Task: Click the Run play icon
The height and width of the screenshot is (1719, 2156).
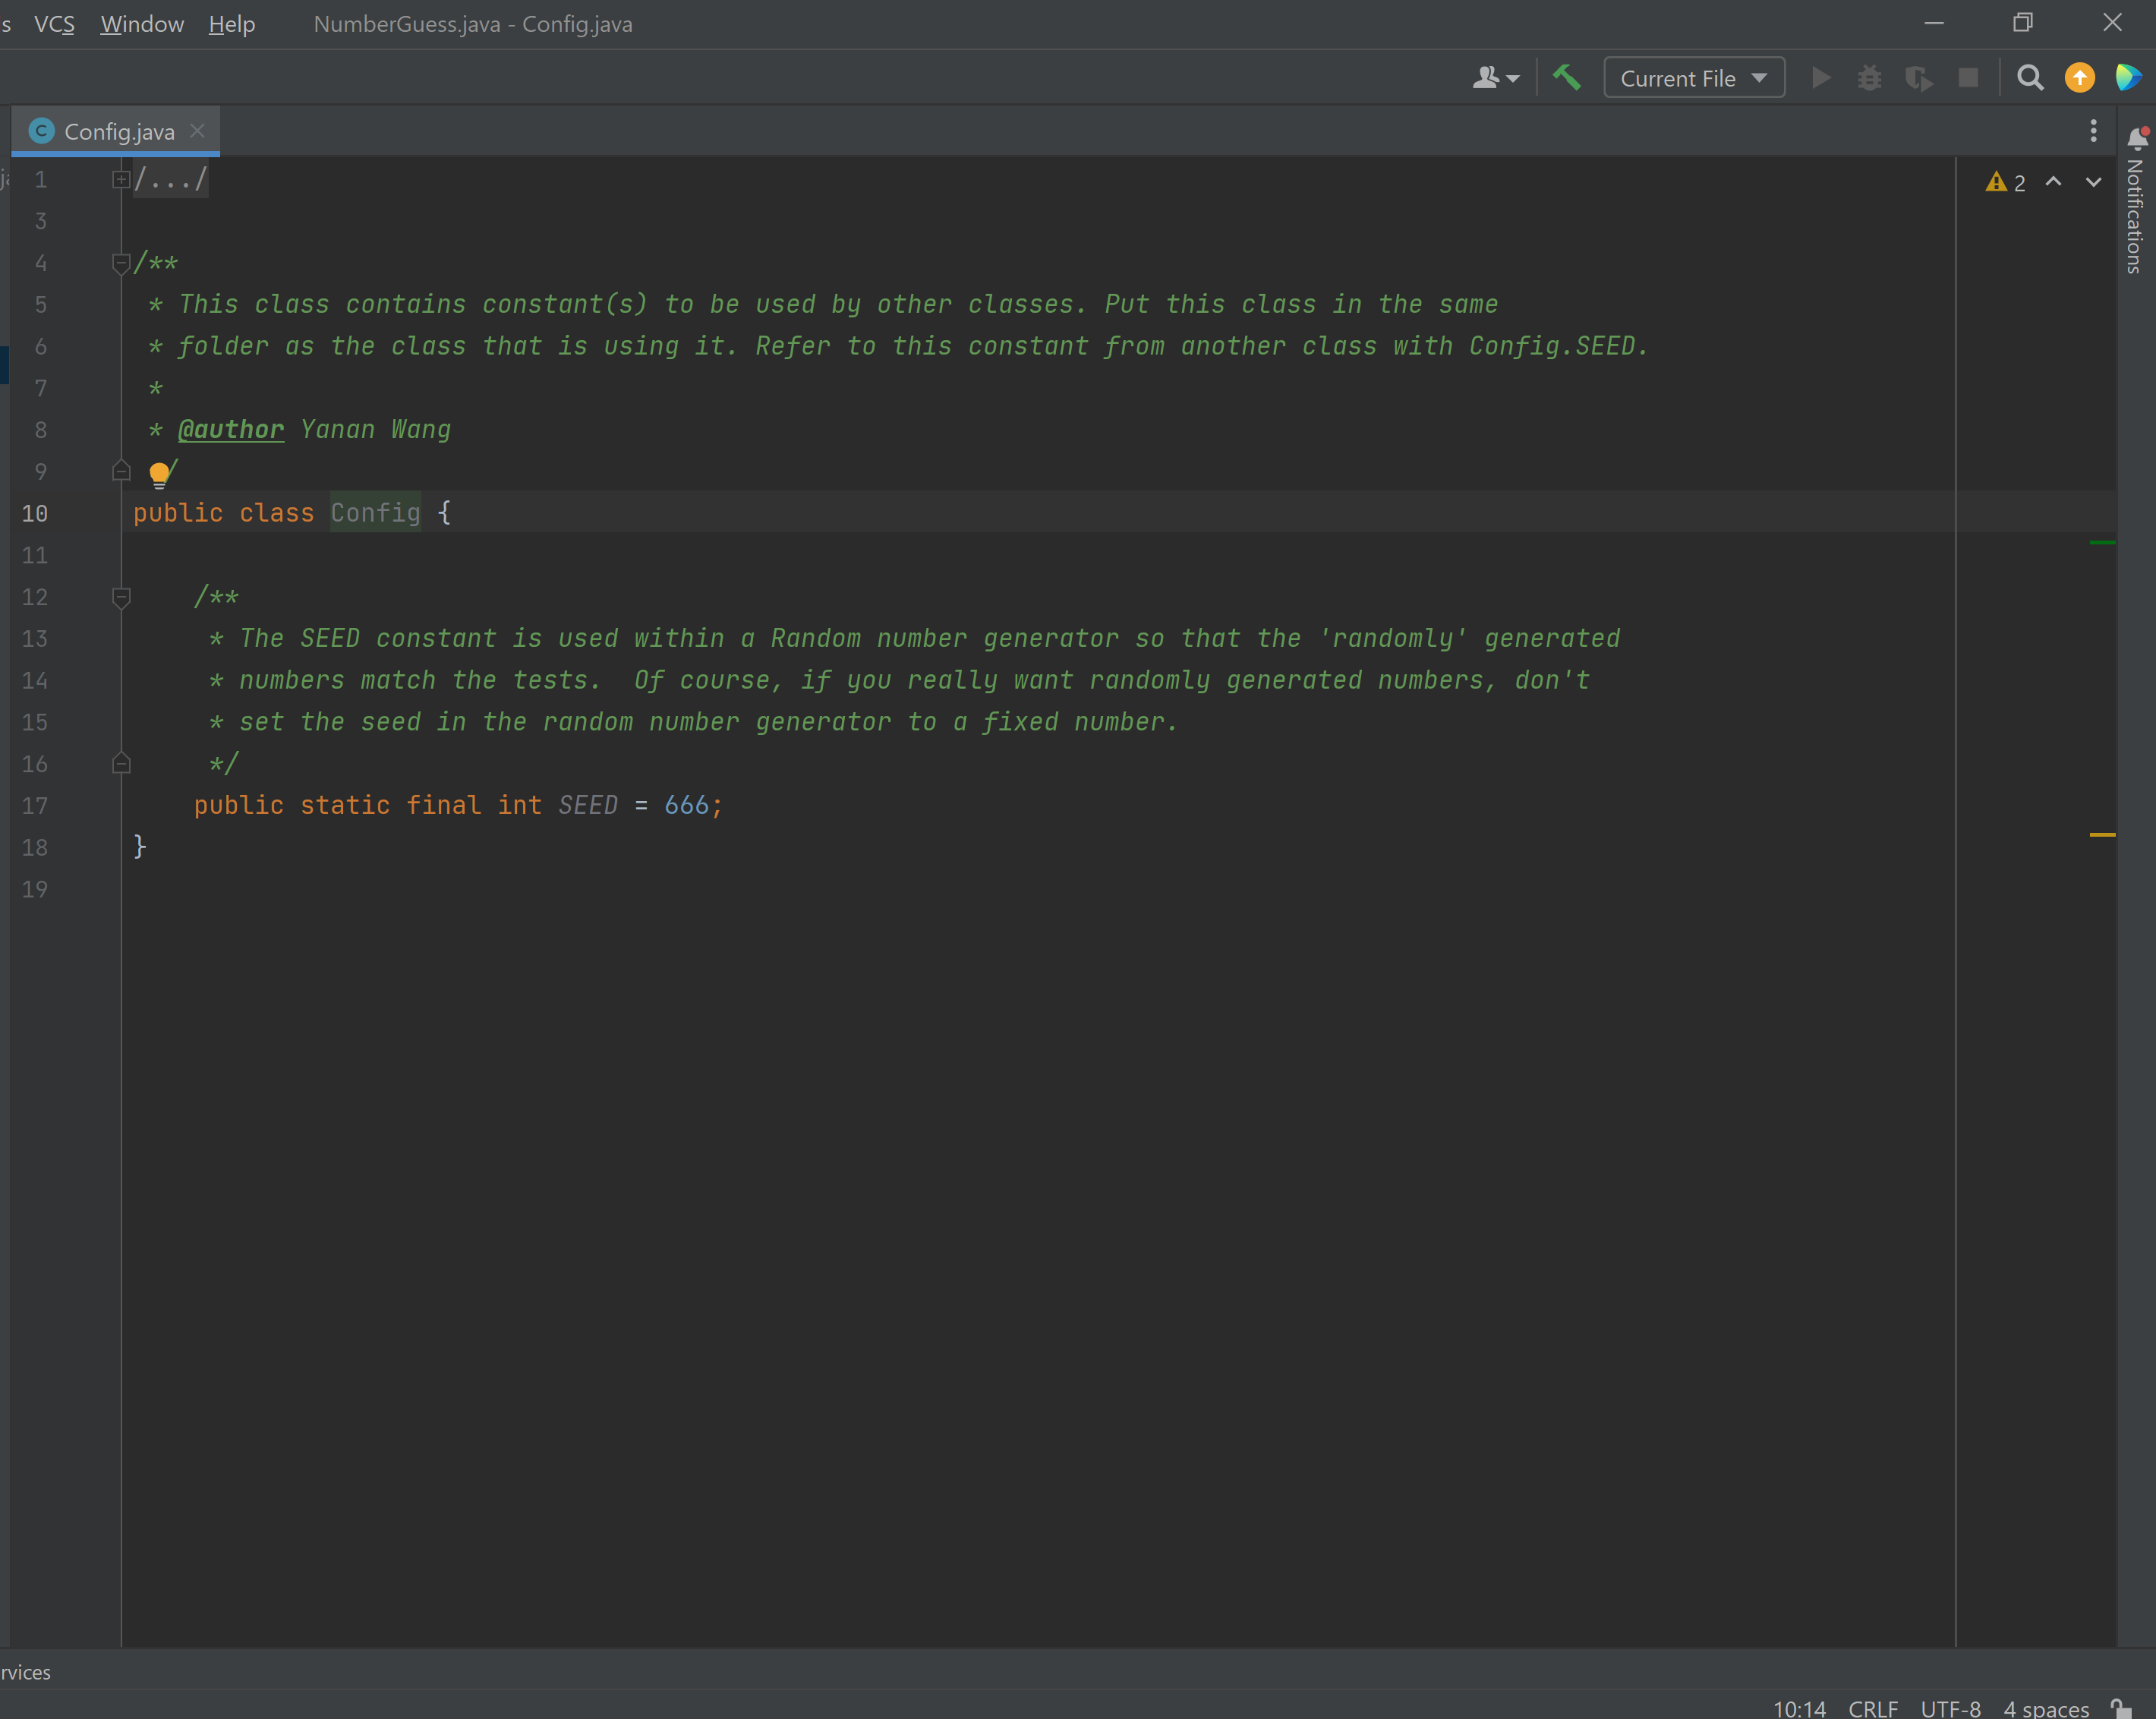Action: (1821, 78)
